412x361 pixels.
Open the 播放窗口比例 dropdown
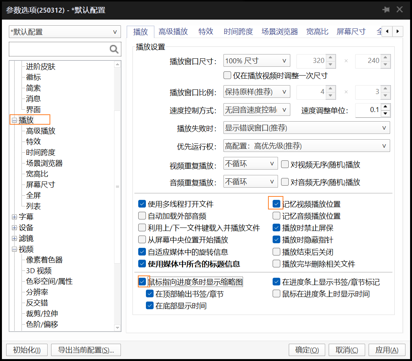coord(257,92)
